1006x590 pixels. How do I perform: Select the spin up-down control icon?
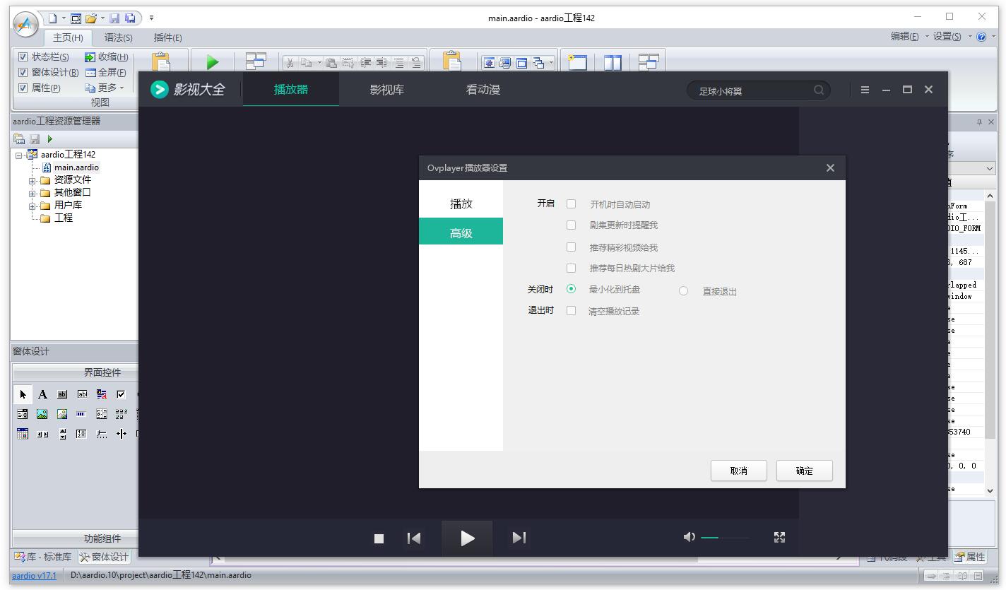point(62,434)
